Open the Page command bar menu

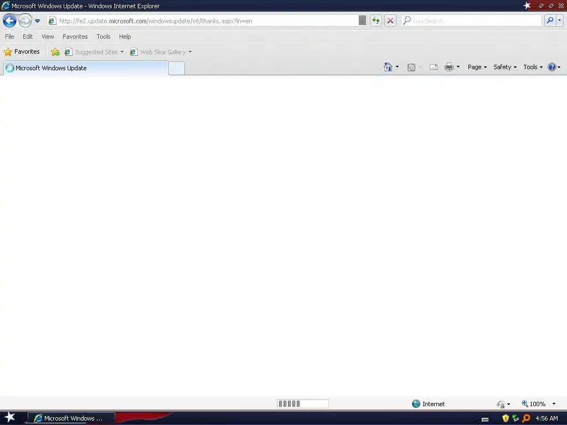[477, 67]
